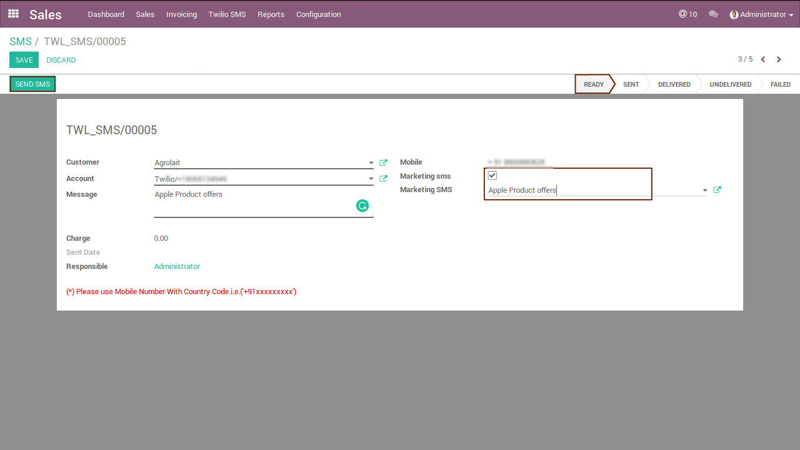The image size is (800, 450).
Task: Open the Twilio SMS menu
Action: point(227,14)
